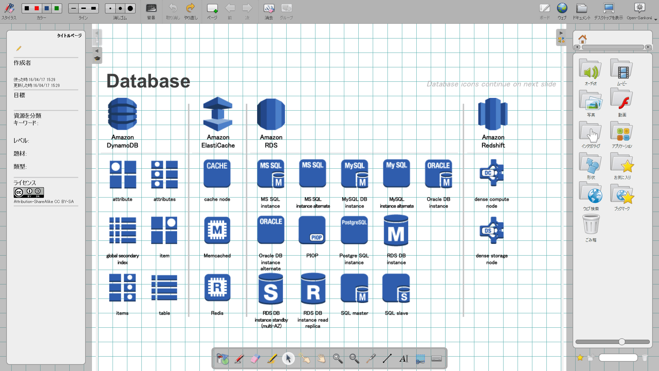Click the library search field
Image resolution: width=659 pixels, height=371 pixels.
point(618,358)
